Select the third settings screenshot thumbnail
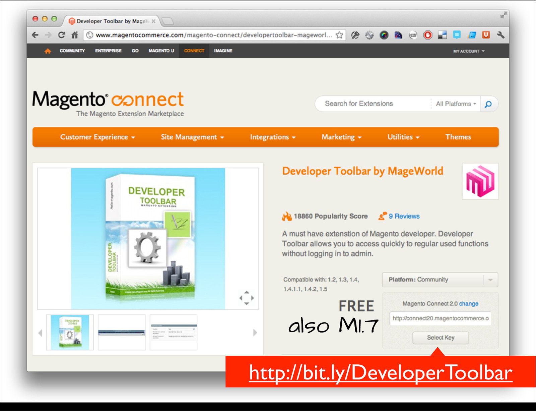 pyautogui.click(x=174, y=333)
